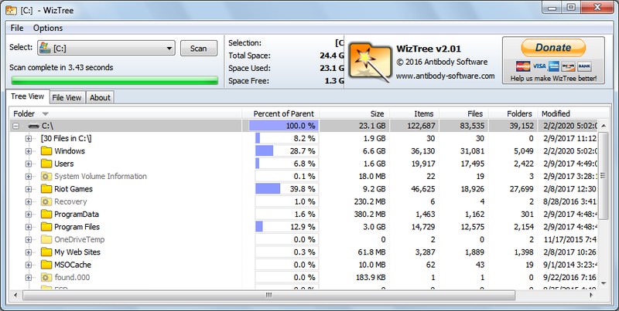Click the horizontal scrollbar left arrow
This screenshot has height=311, width=619.
point(15,295)
